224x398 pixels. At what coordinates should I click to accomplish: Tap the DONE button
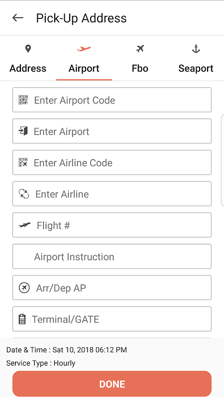tap(112, 384)
